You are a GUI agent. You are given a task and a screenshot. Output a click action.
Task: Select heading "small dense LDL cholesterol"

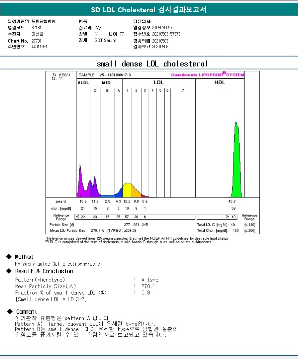tap(152, 63)
